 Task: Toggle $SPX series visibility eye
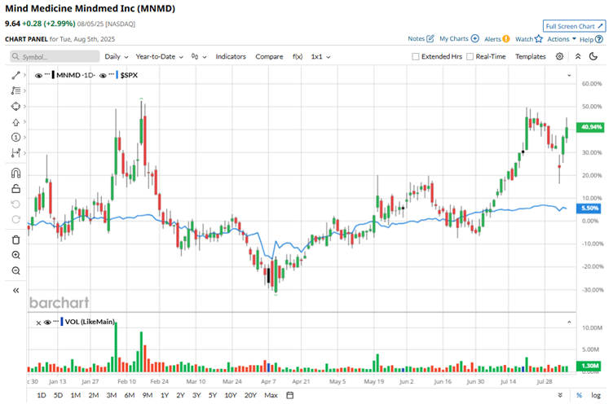click(103, 76)
